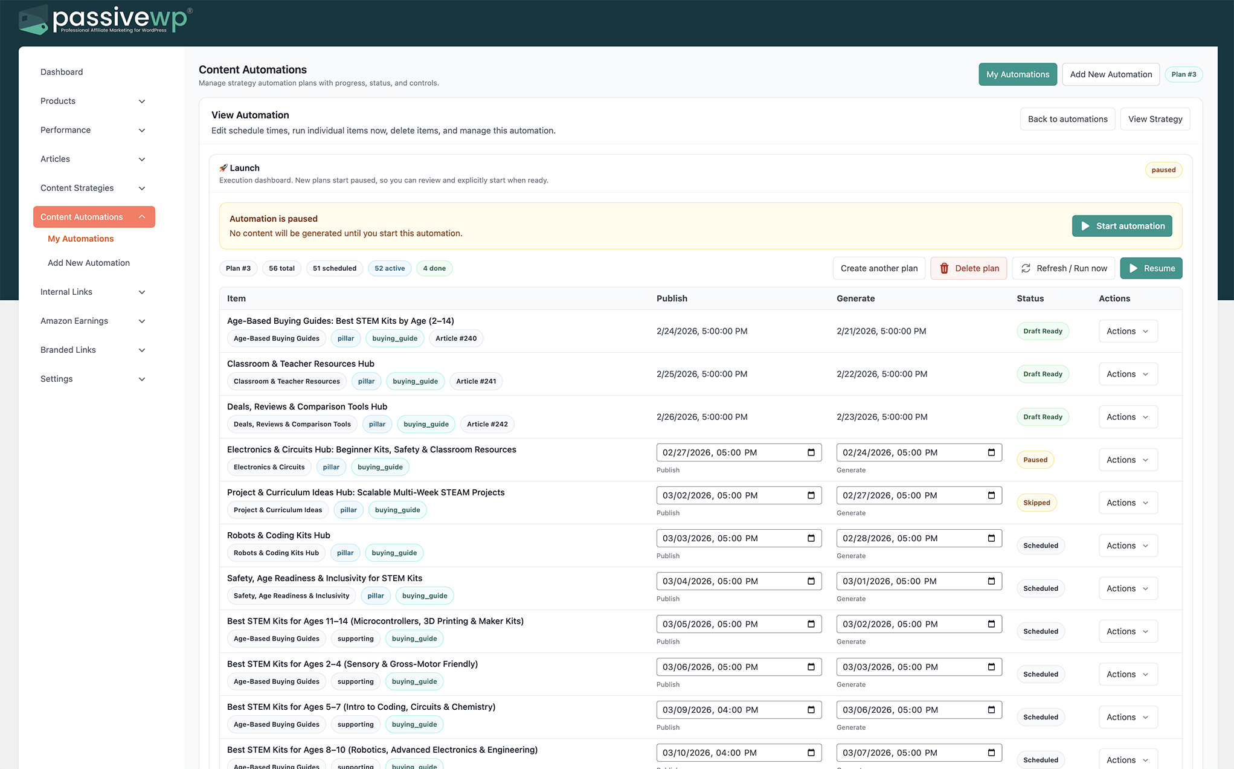The height and width of the screenshot is (769, 1234).
Task: Select the My Automations tab
Action: (1017, 74)
